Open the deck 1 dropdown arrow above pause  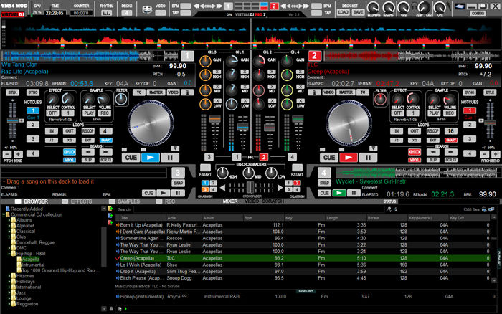click(x=175, y=148)
